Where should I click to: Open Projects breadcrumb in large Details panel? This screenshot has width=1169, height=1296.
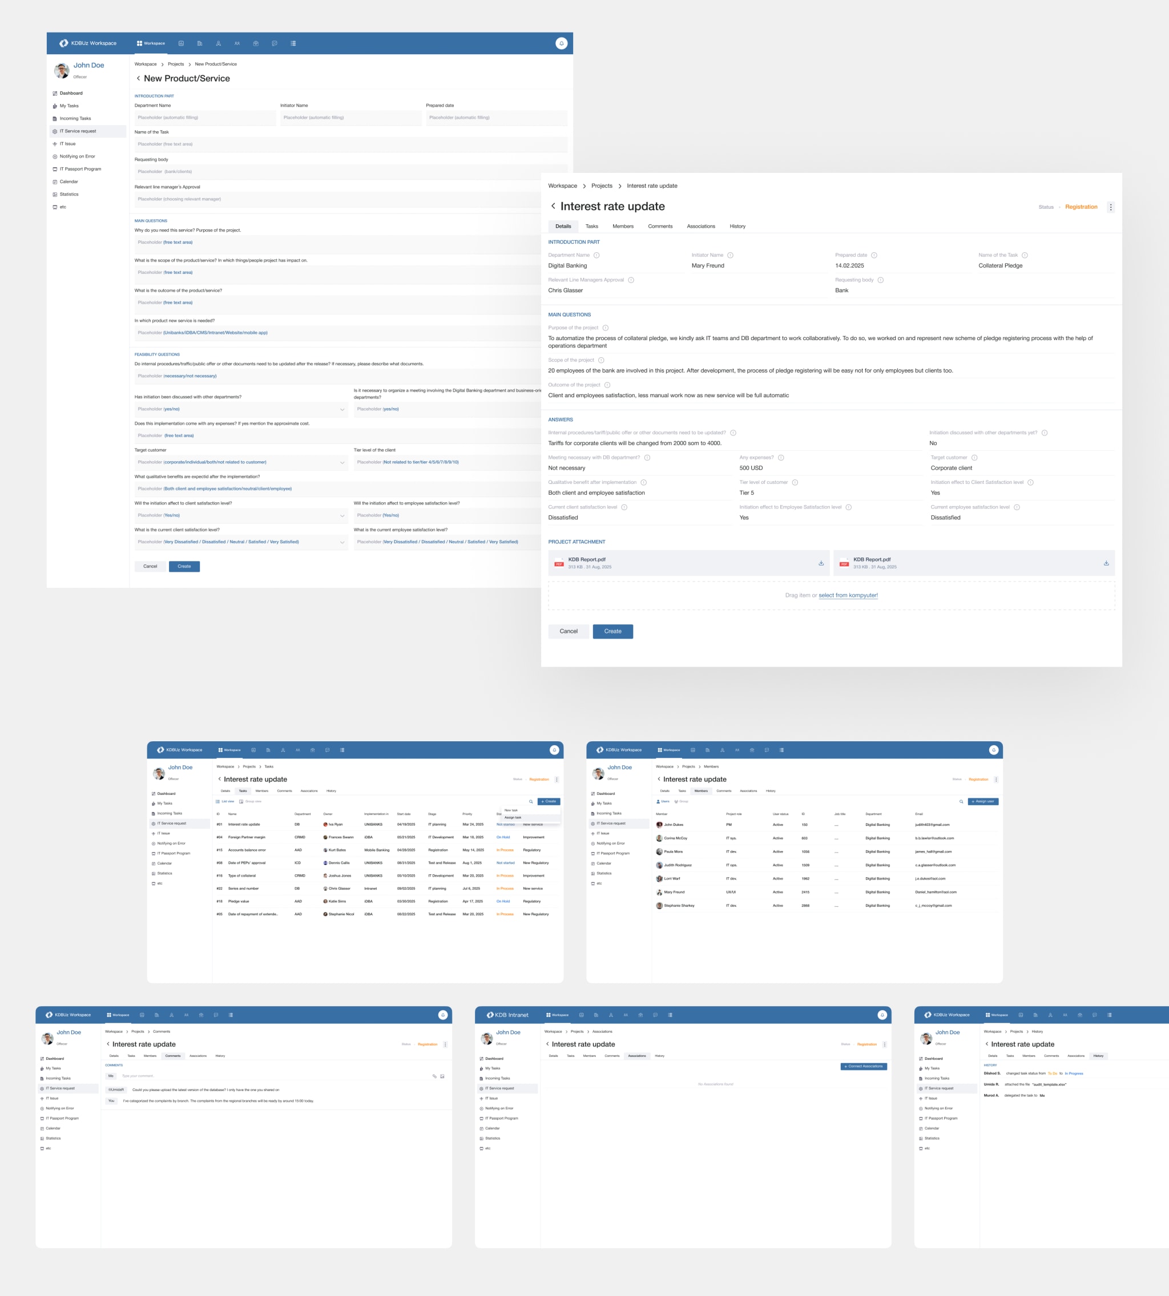pyautogui.click(x=602, y=185)
